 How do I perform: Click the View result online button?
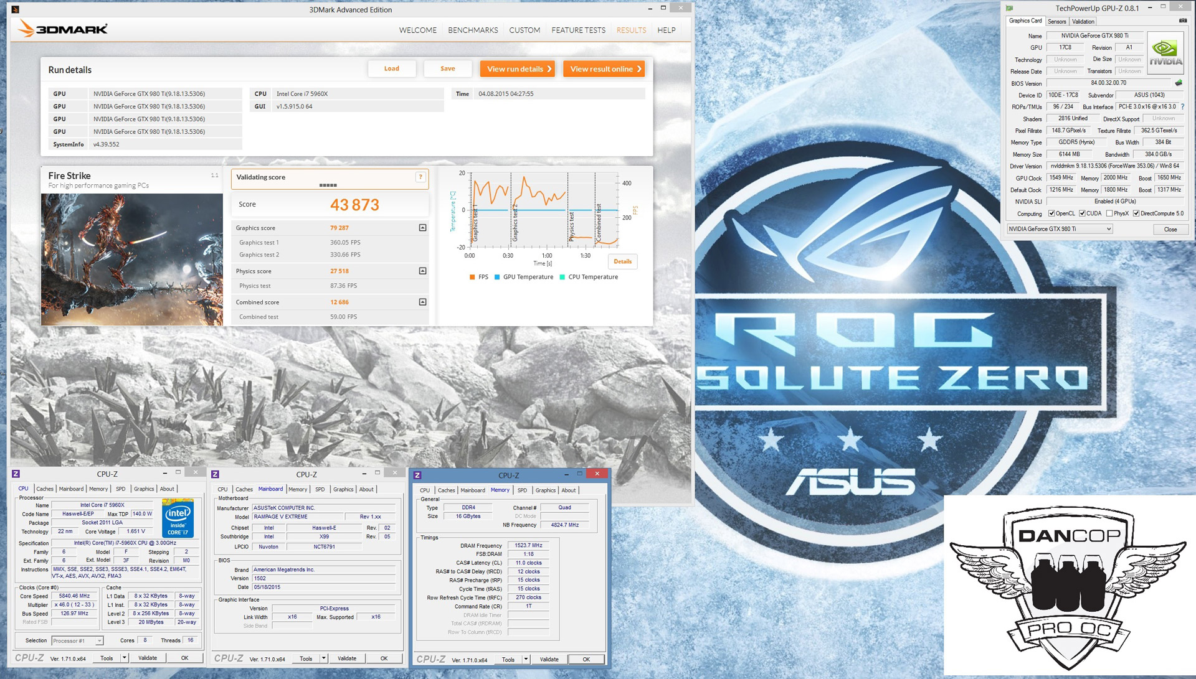pyautogui.click(x=605, y=69)
